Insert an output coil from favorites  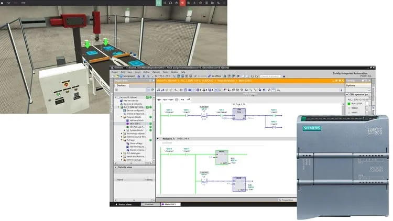tap(171, 100)
